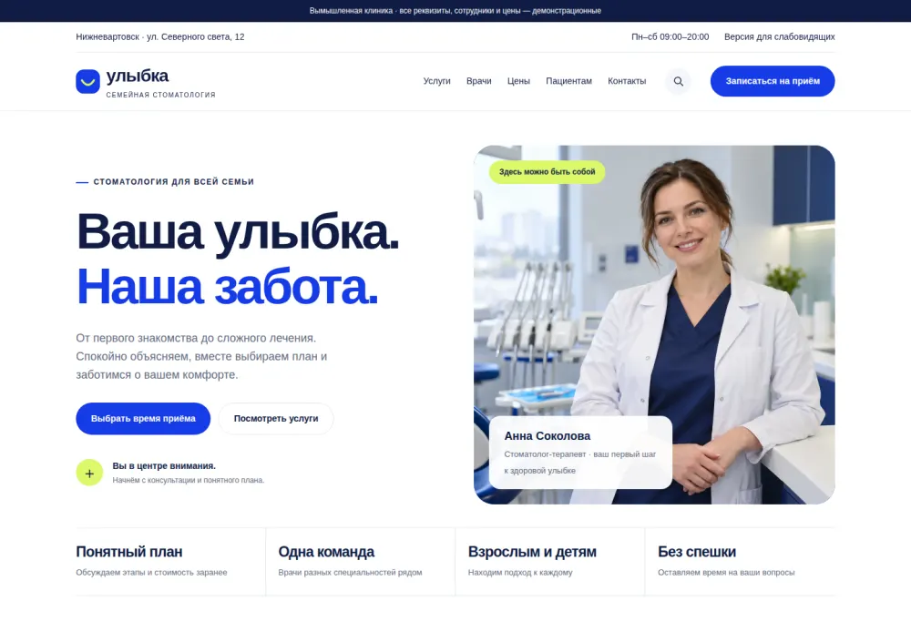
Task: Click the СТОМАТОЛОГИЯ ДЛЯ ВСЕЙ СЕМЬИ label
Action: pyautogui.click(x=174, y=182)
